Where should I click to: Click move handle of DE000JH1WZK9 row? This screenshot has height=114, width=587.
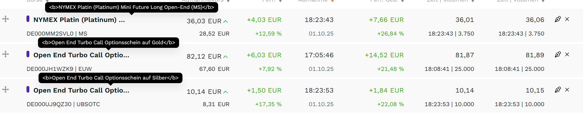pyautogui.click(x=6, y=54)
